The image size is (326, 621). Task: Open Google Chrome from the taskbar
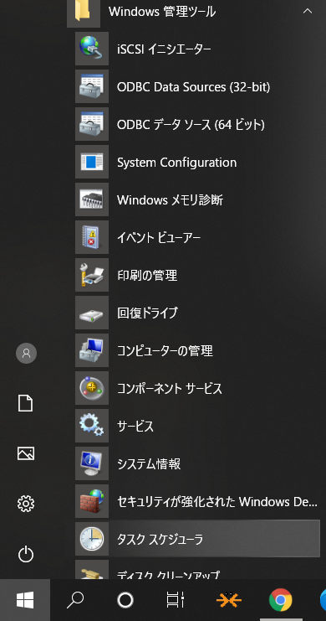pos(281,599)
